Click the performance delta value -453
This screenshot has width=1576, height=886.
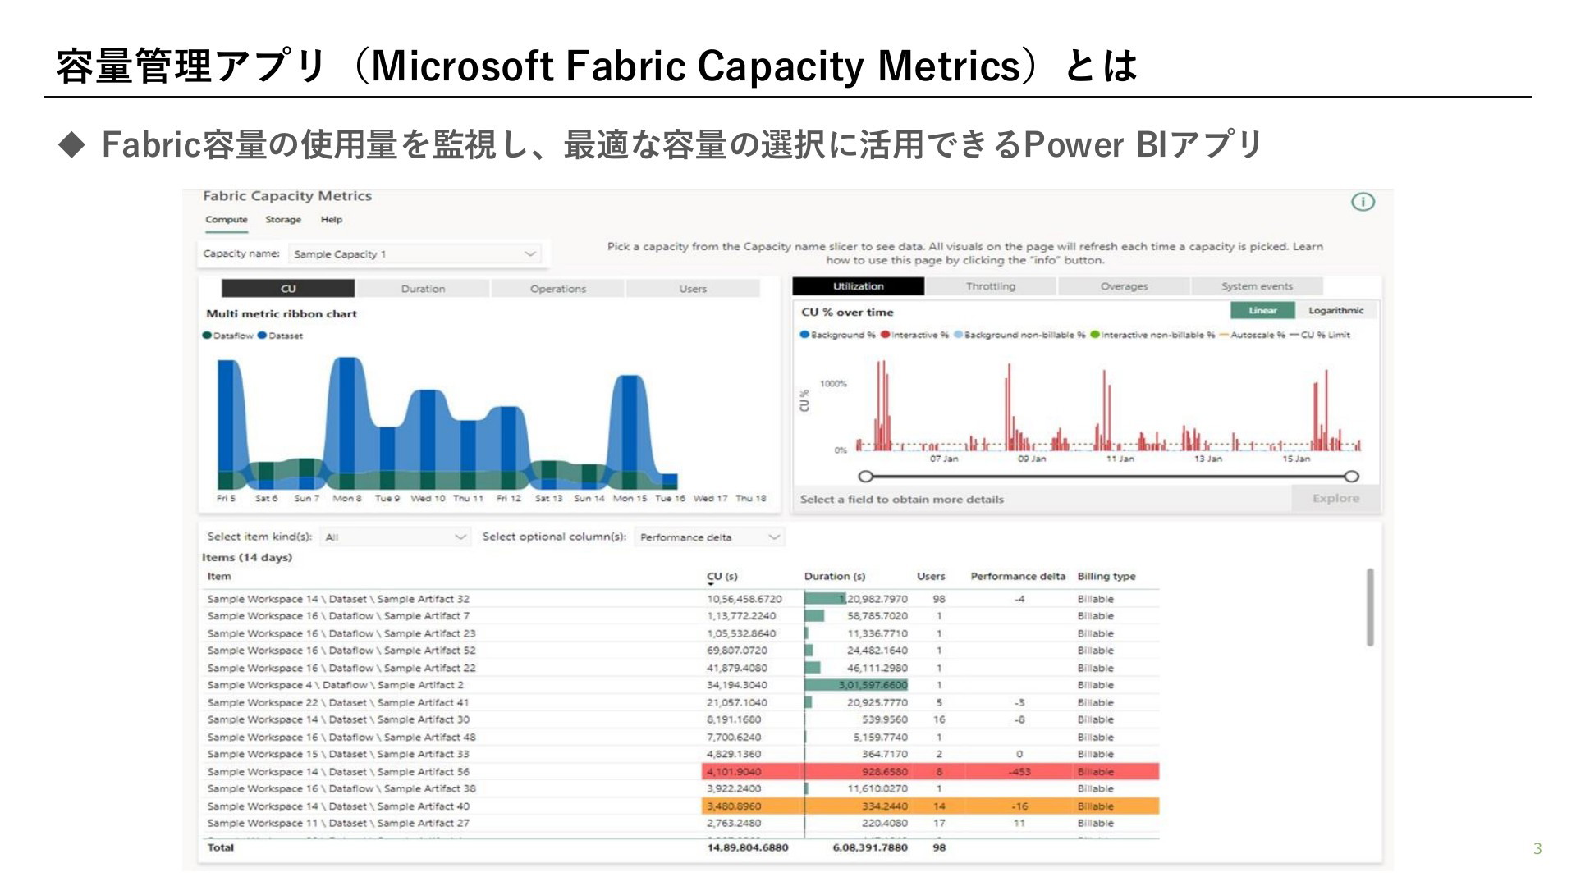[1019, 771]
